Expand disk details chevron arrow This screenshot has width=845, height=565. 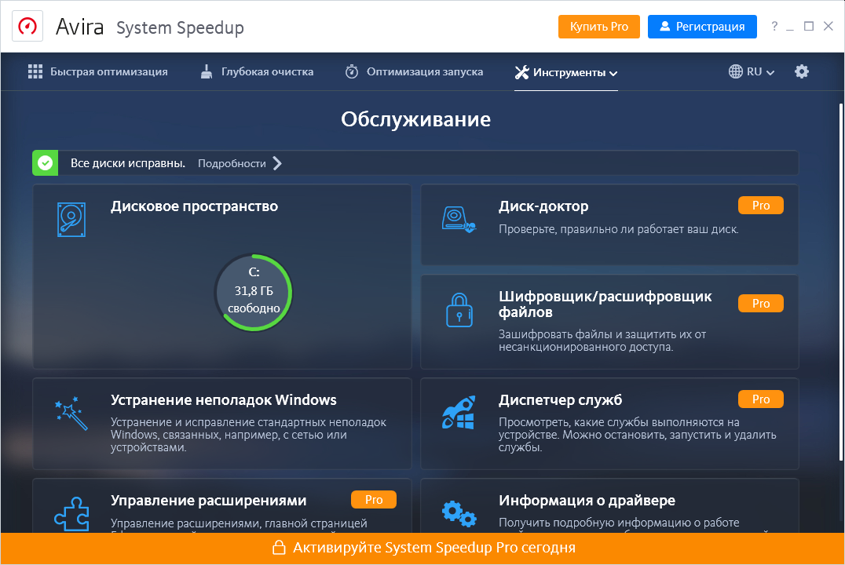(277, 163)
